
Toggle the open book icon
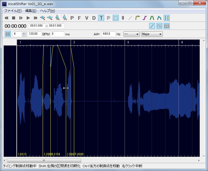pyautogui.click(x=167, y=26)
